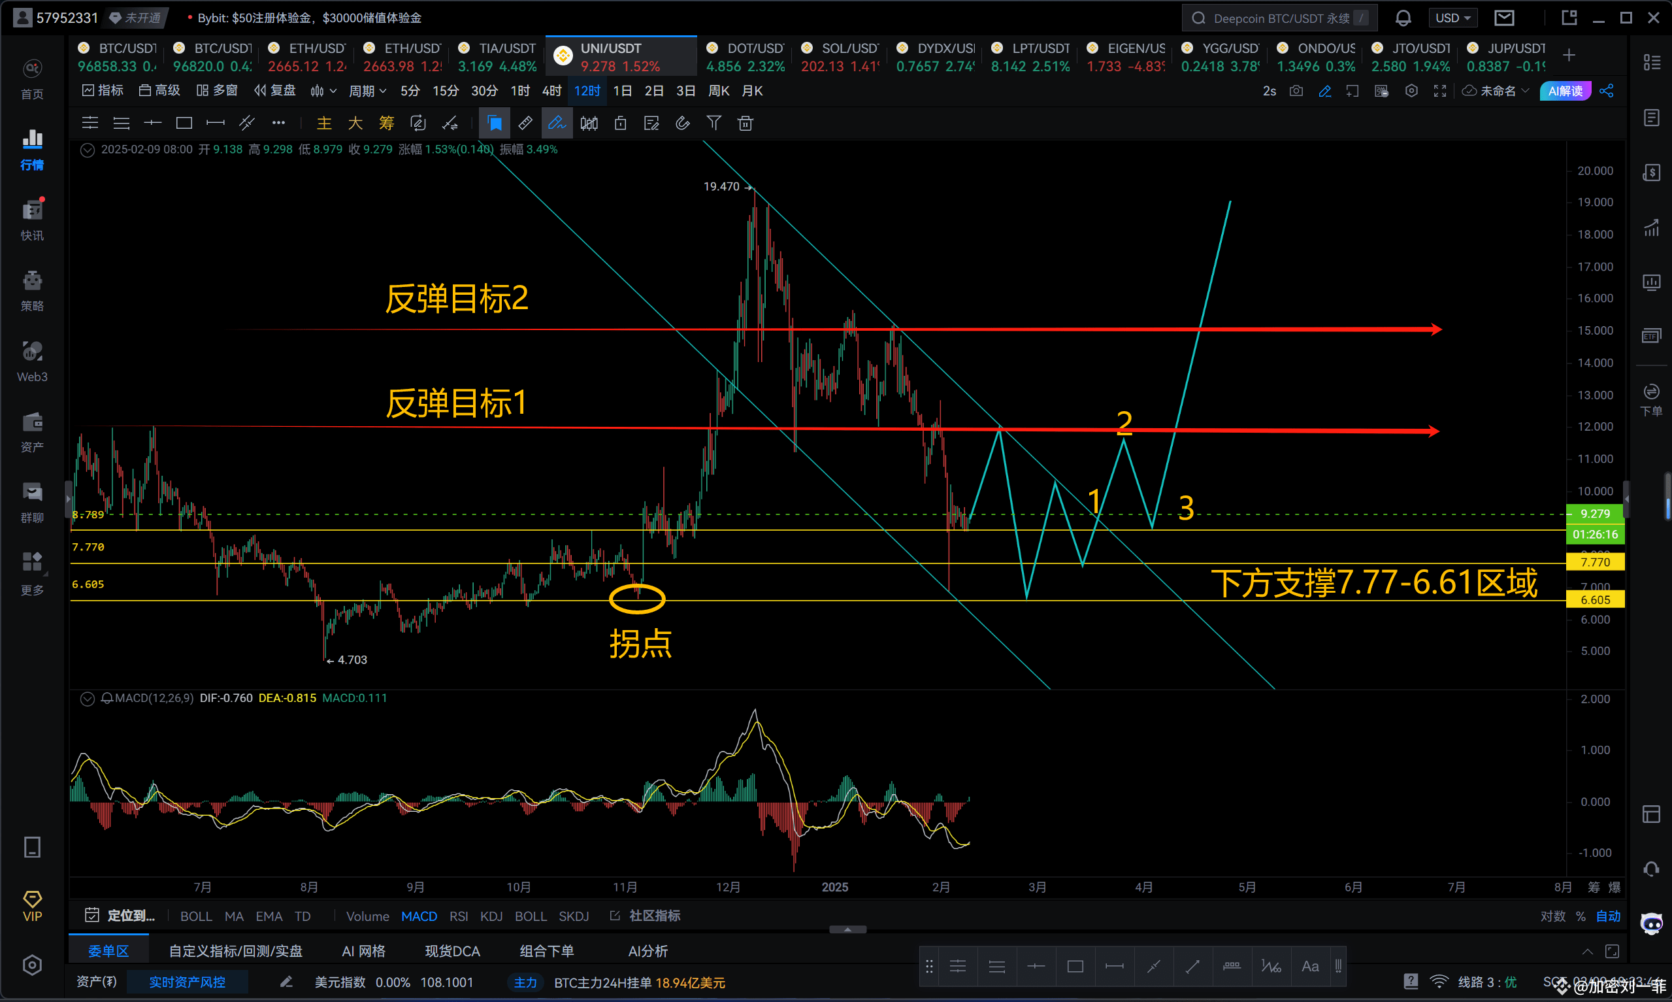Open the USD currency dropdown
Screen dimensions: 1672x1002
pyautogui.click(x=1452, y=18)
